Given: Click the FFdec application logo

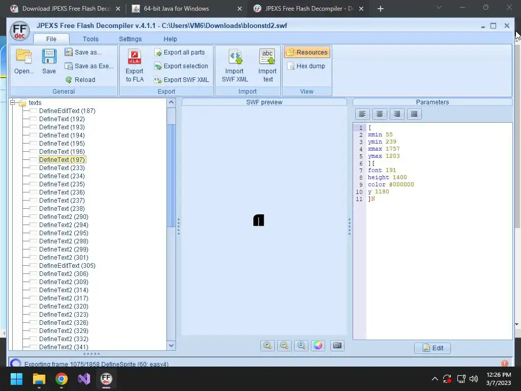Looking at the screenshot, I should [20, 31].
